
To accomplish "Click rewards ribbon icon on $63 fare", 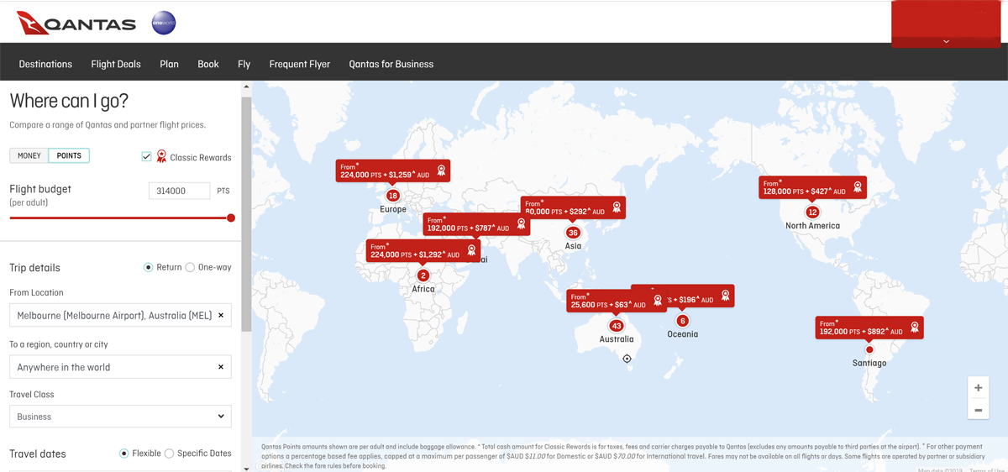I will (x=658, y=300).
